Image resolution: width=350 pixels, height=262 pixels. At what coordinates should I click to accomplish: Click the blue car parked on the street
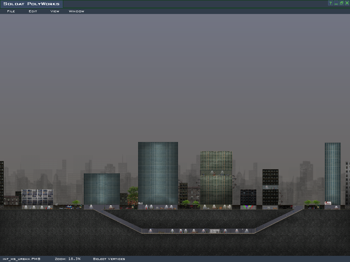click(69, 207)
